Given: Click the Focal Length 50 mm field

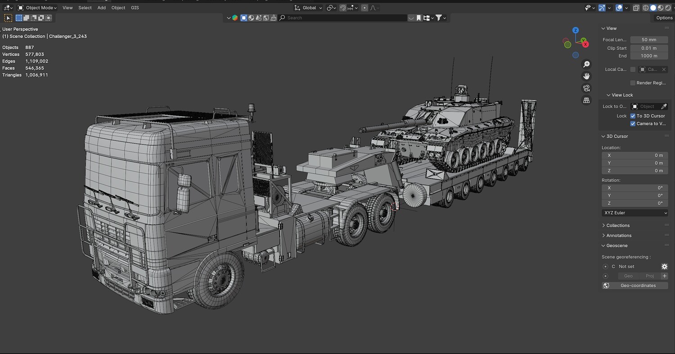Looking at the screenshot, I should [x=649, y=40].
